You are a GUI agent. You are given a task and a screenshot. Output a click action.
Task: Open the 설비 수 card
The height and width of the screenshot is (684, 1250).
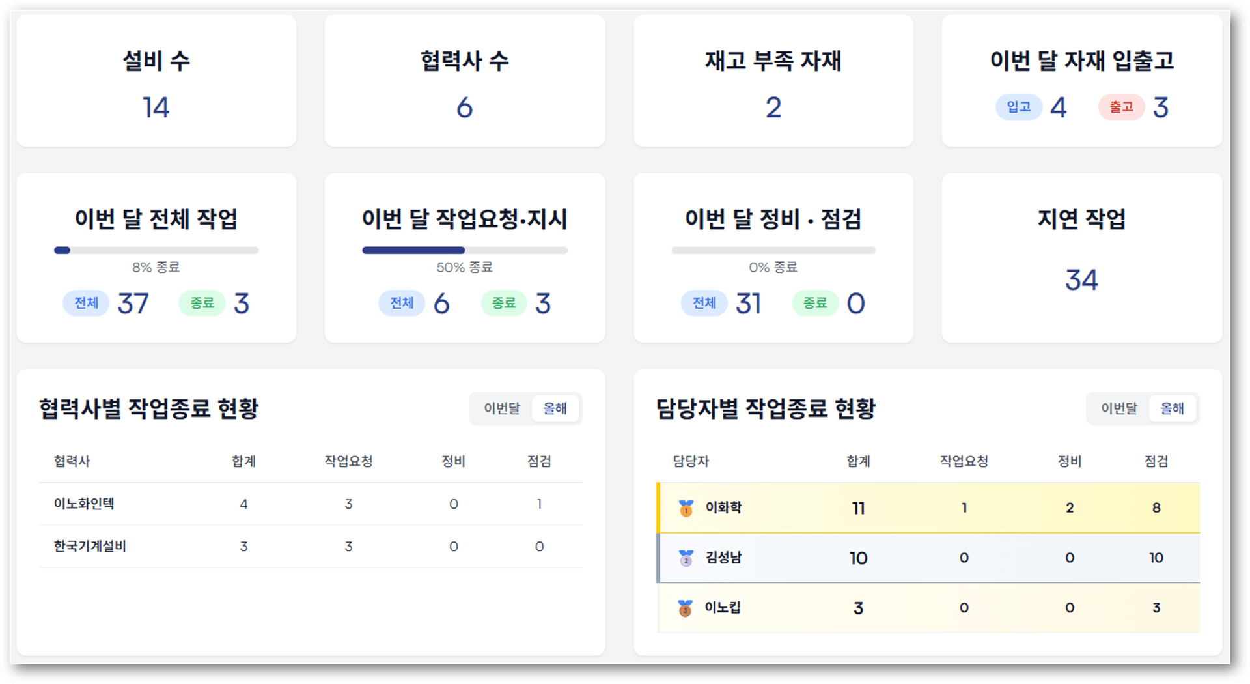[x=156, y=81]
